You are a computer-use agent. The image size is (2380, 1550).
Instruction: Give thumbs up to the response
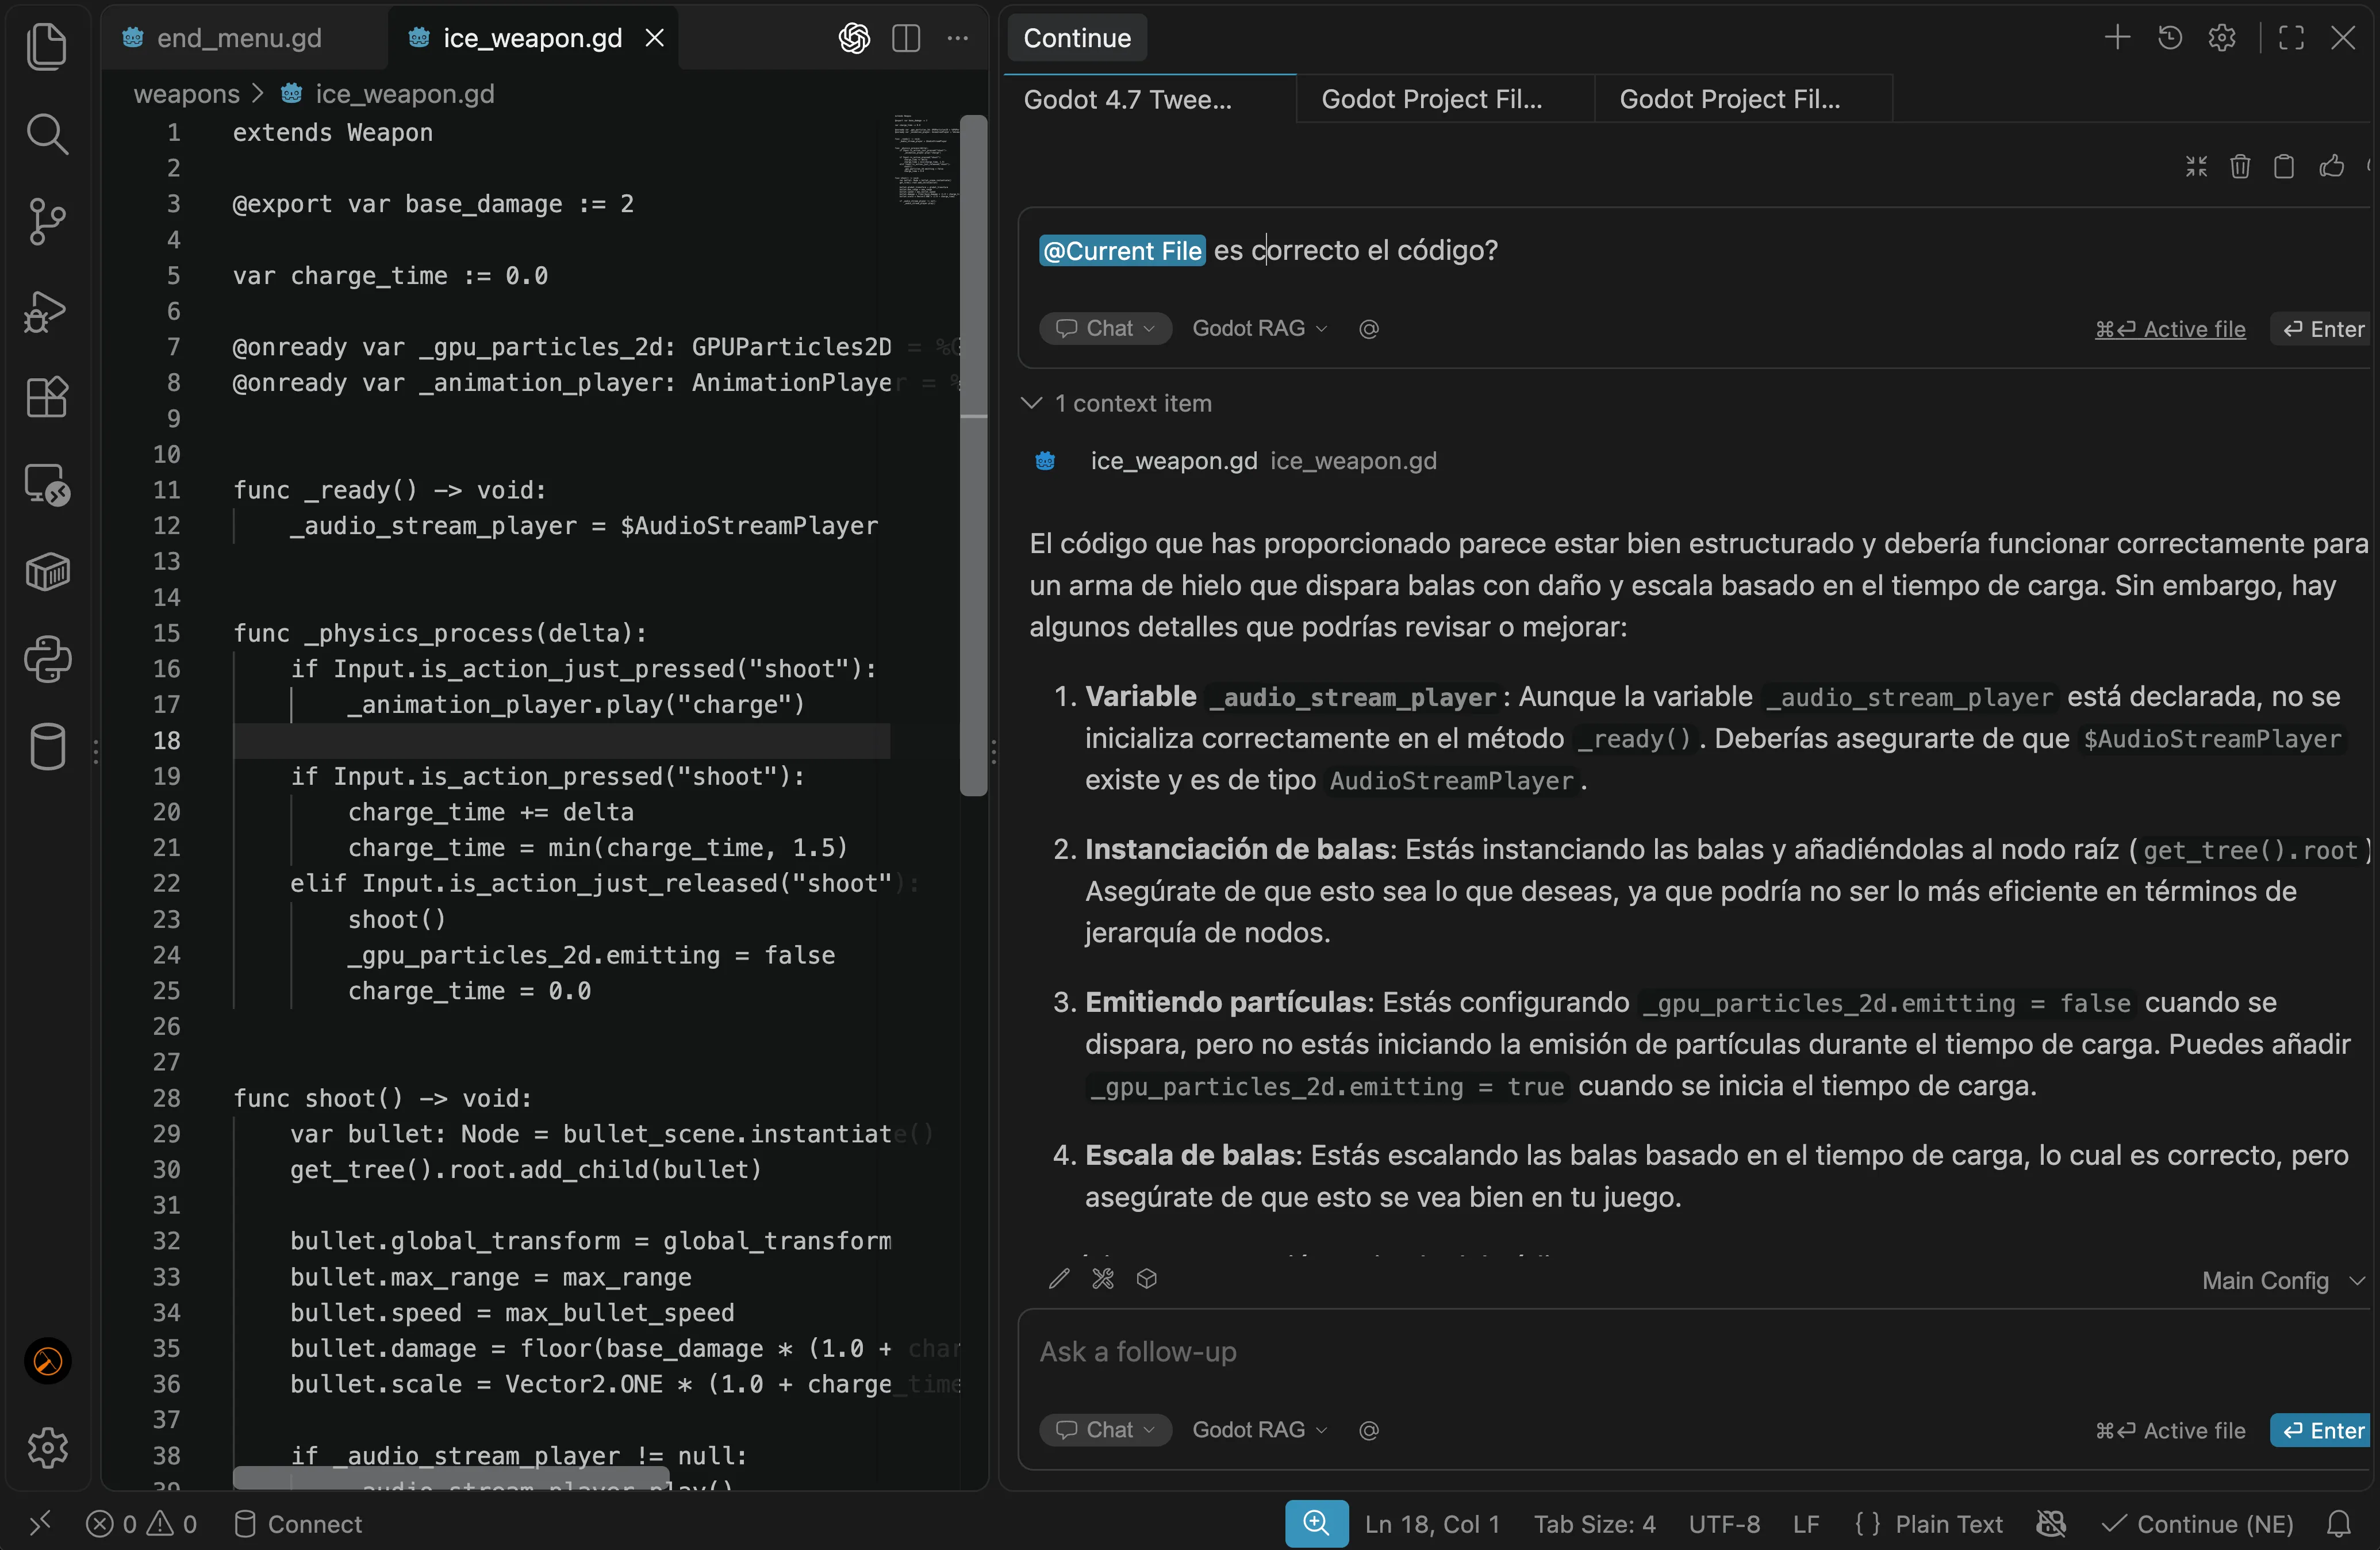(x=2331, y=166)
